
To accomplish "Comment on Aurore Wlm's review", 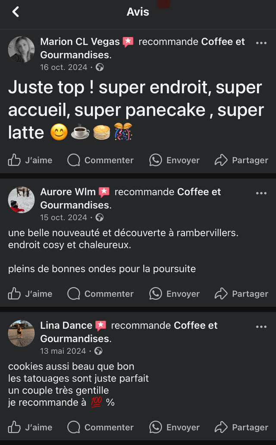I will (x=100, y=294).
